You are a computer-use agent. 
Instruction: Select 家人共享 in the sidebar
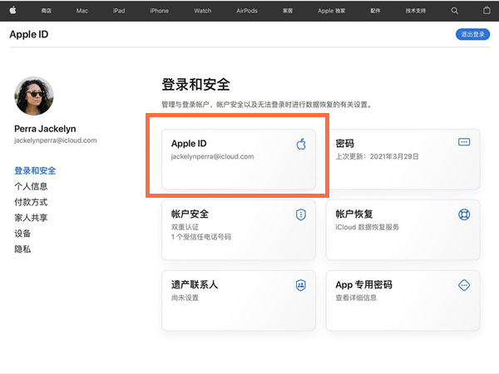point(31,218)
